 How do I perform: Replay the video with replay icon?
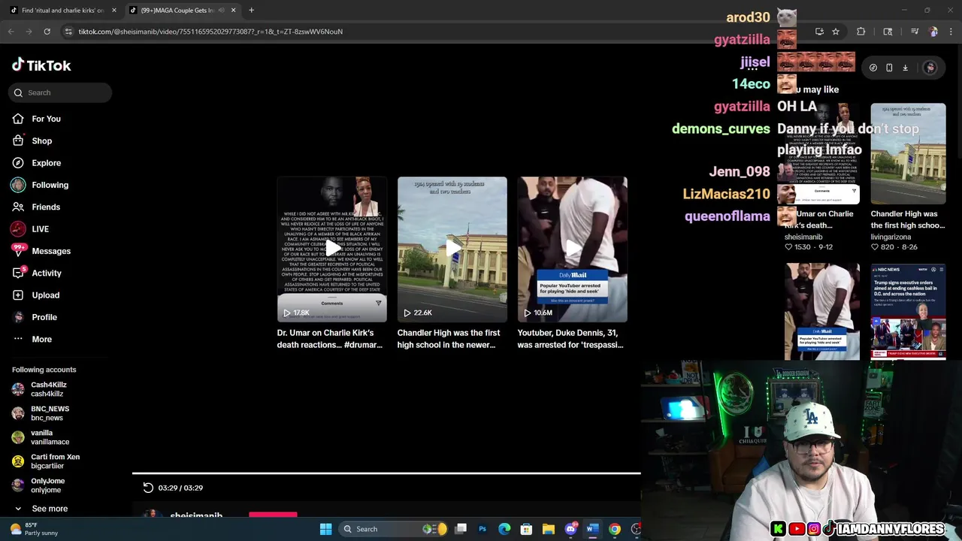148,488
